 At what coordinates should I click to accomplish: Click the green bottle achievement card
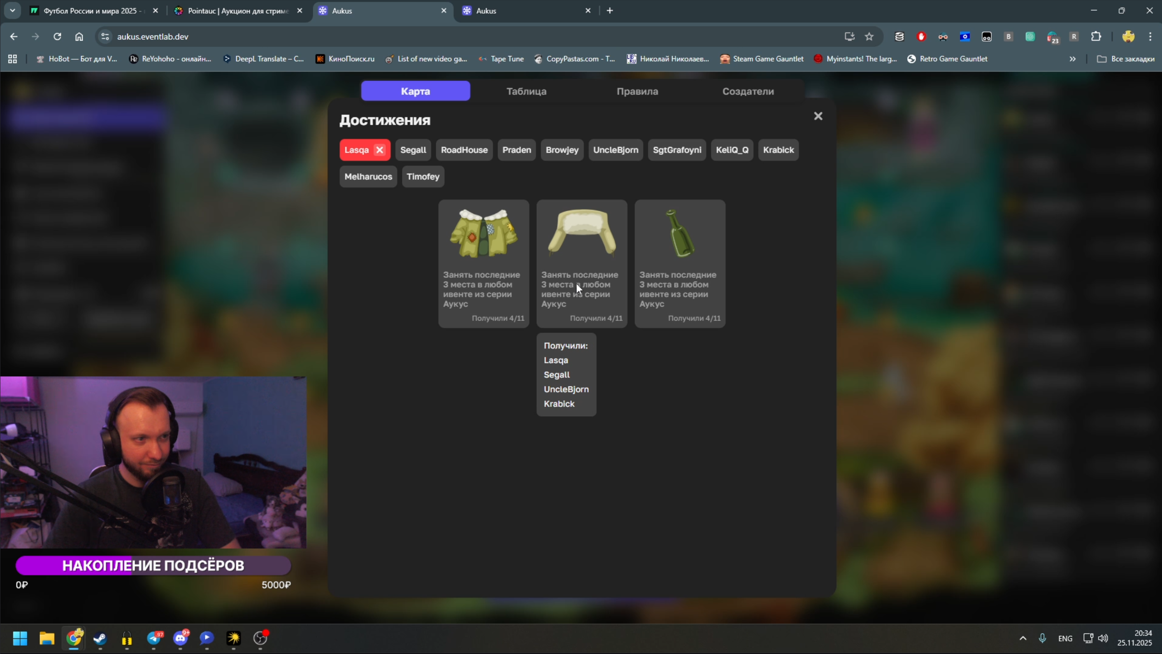point(680,263)
